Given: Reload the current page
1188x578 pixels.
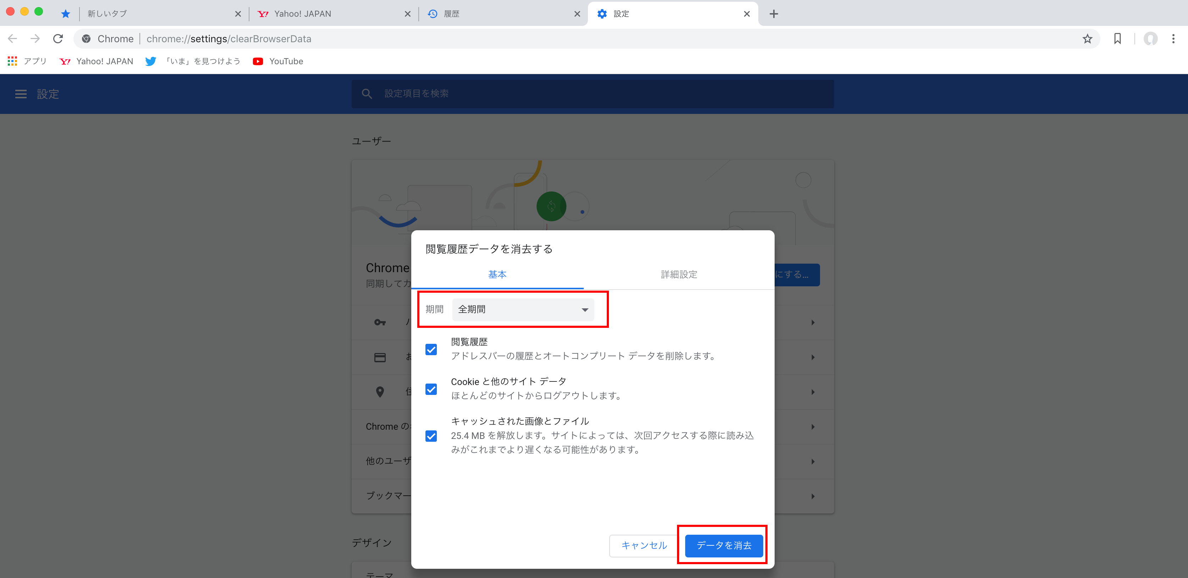Looking at the screenshot, I should coord(58,39).
